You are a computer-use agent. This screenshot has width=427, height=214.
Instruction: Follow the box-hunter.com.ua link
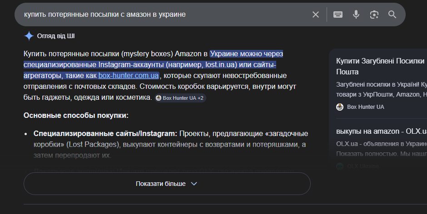[129, 75]
